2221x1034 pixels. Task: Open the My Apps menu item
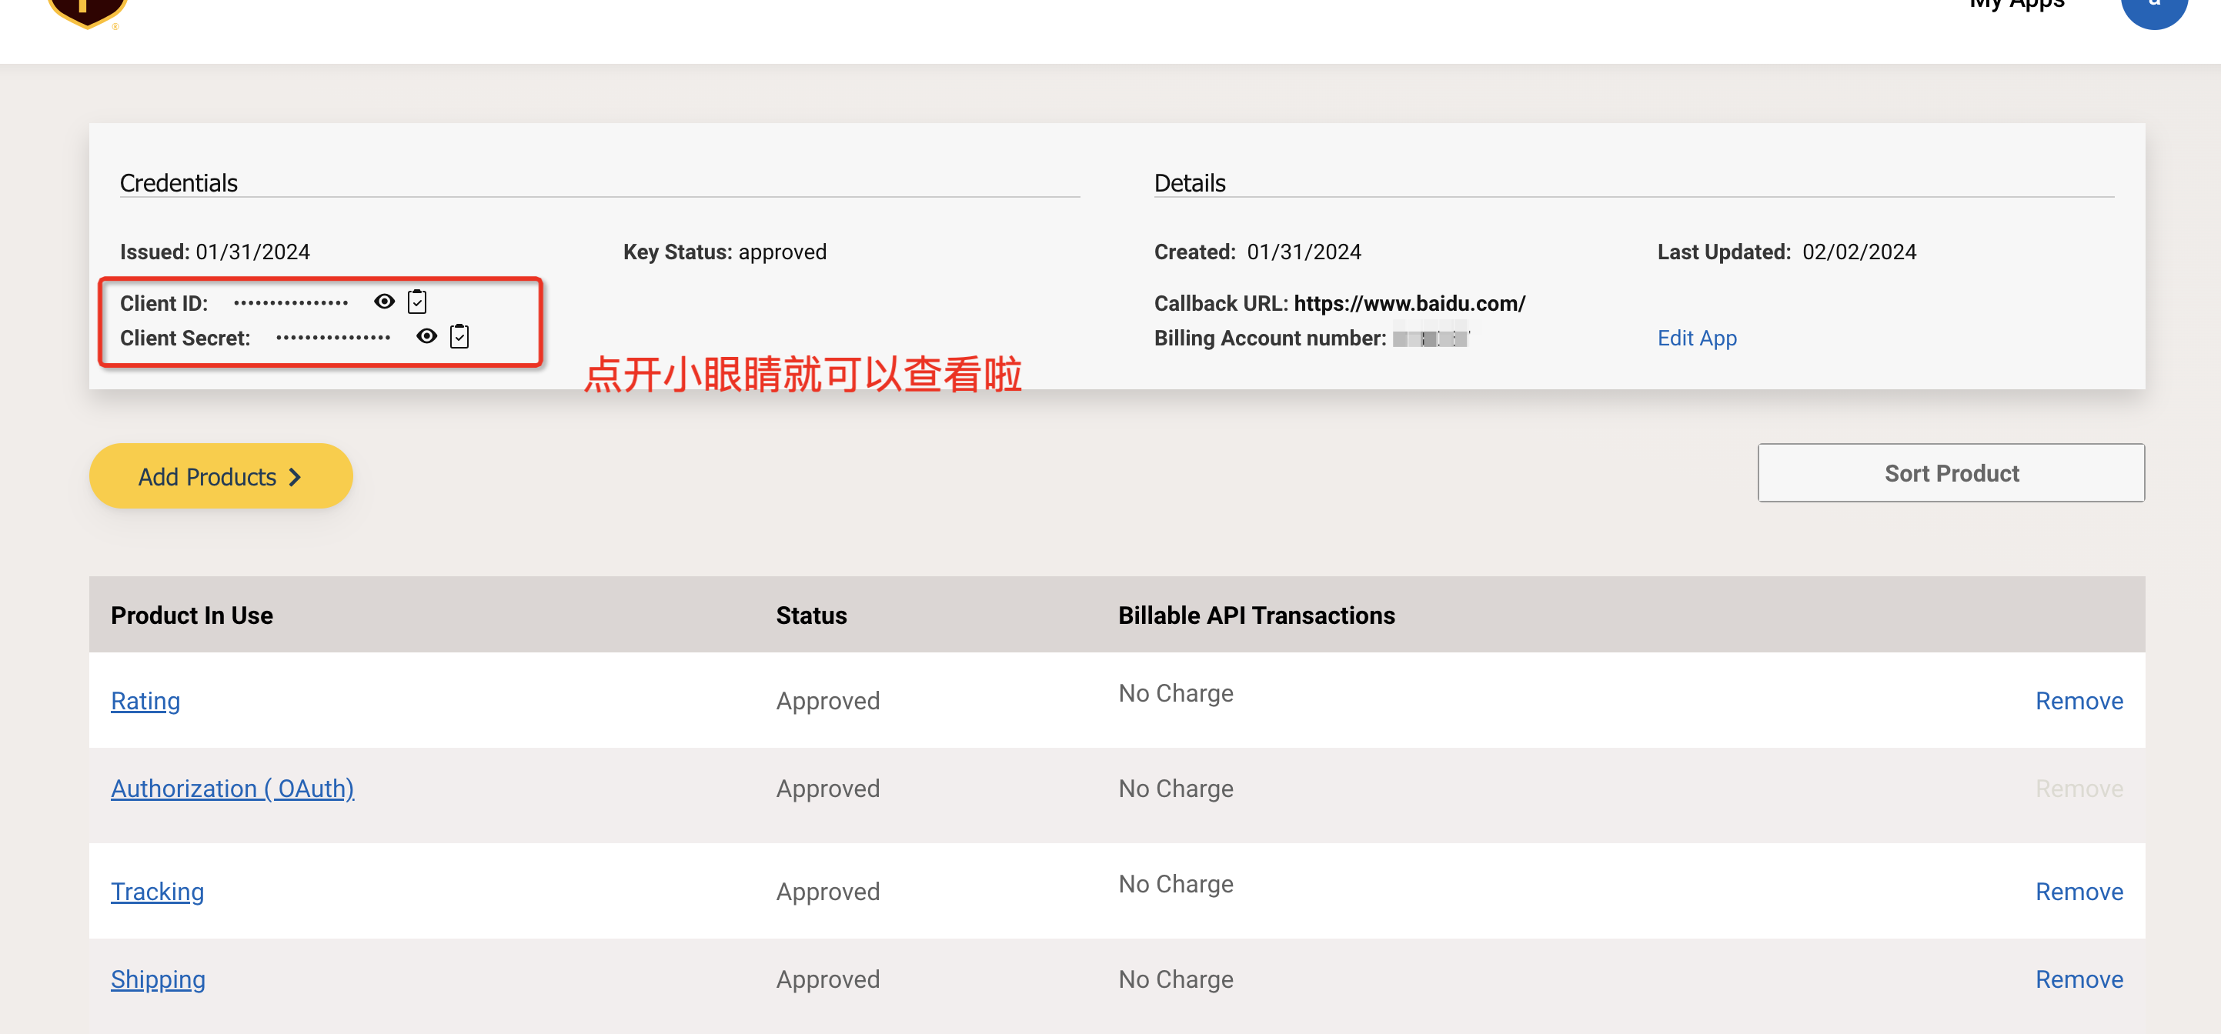2016,5
